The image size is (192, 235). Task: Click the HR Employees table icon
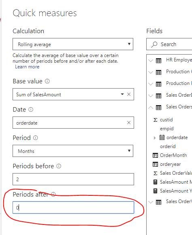[158, 61]
